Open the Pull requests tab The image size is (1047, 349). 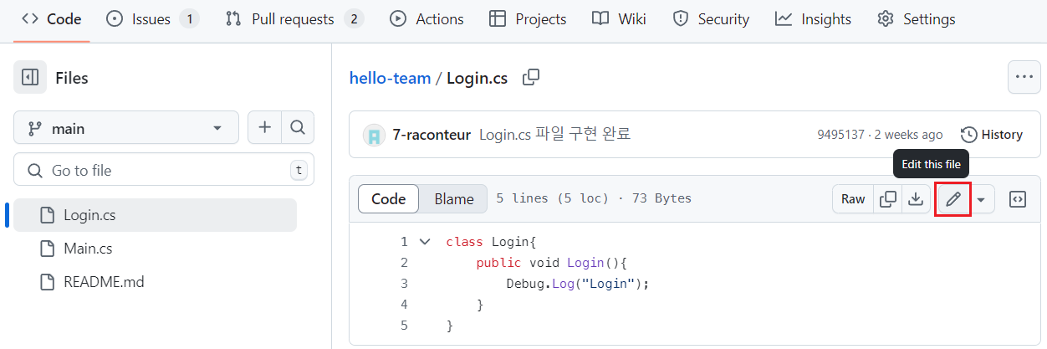tap(294, 18)
